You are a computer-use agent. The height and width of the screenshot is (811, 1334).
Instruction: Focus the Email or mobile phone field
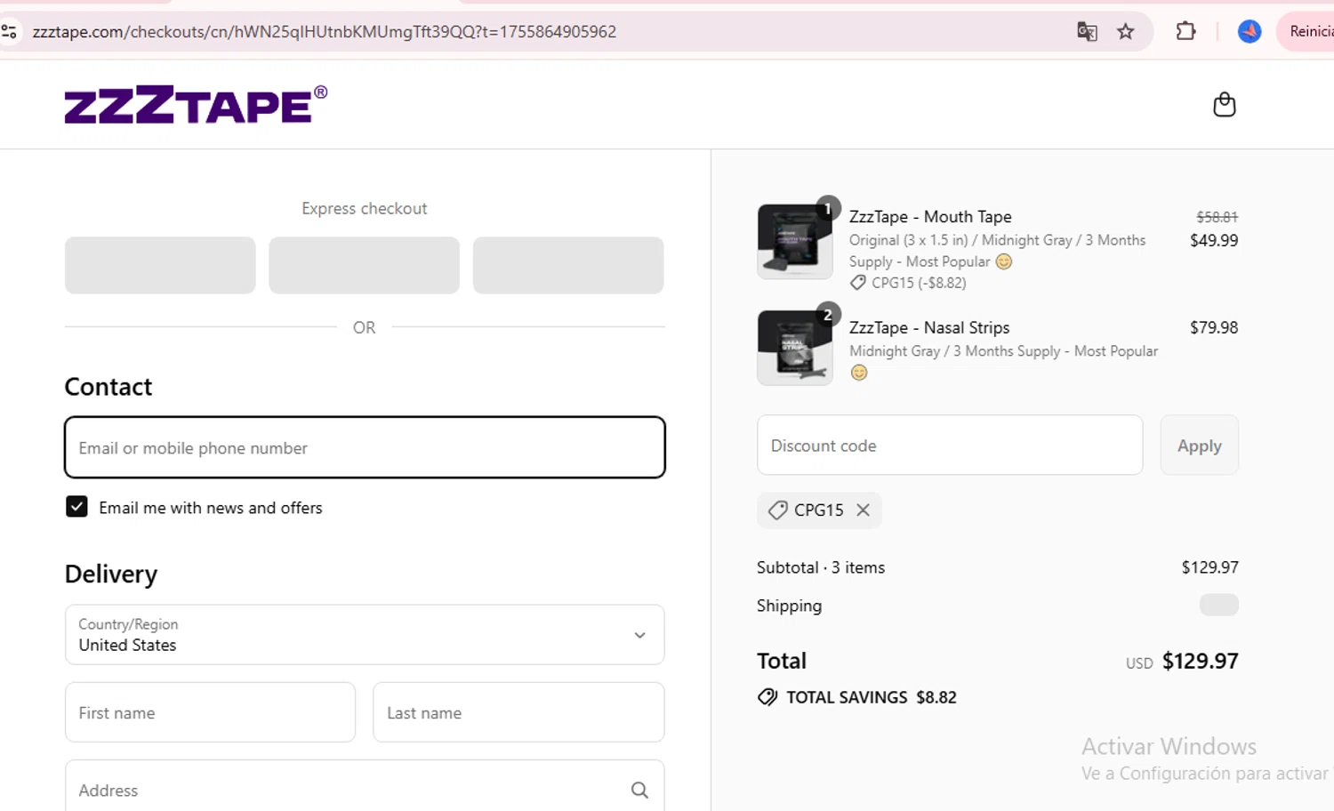coord(365,447)
